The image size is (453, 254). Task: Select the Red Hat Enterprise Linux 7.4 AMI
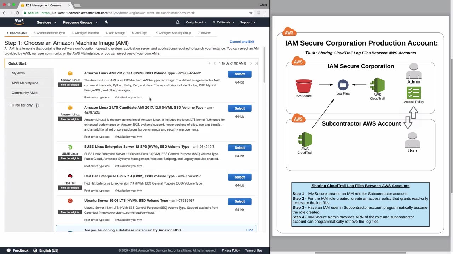[240, 177]
